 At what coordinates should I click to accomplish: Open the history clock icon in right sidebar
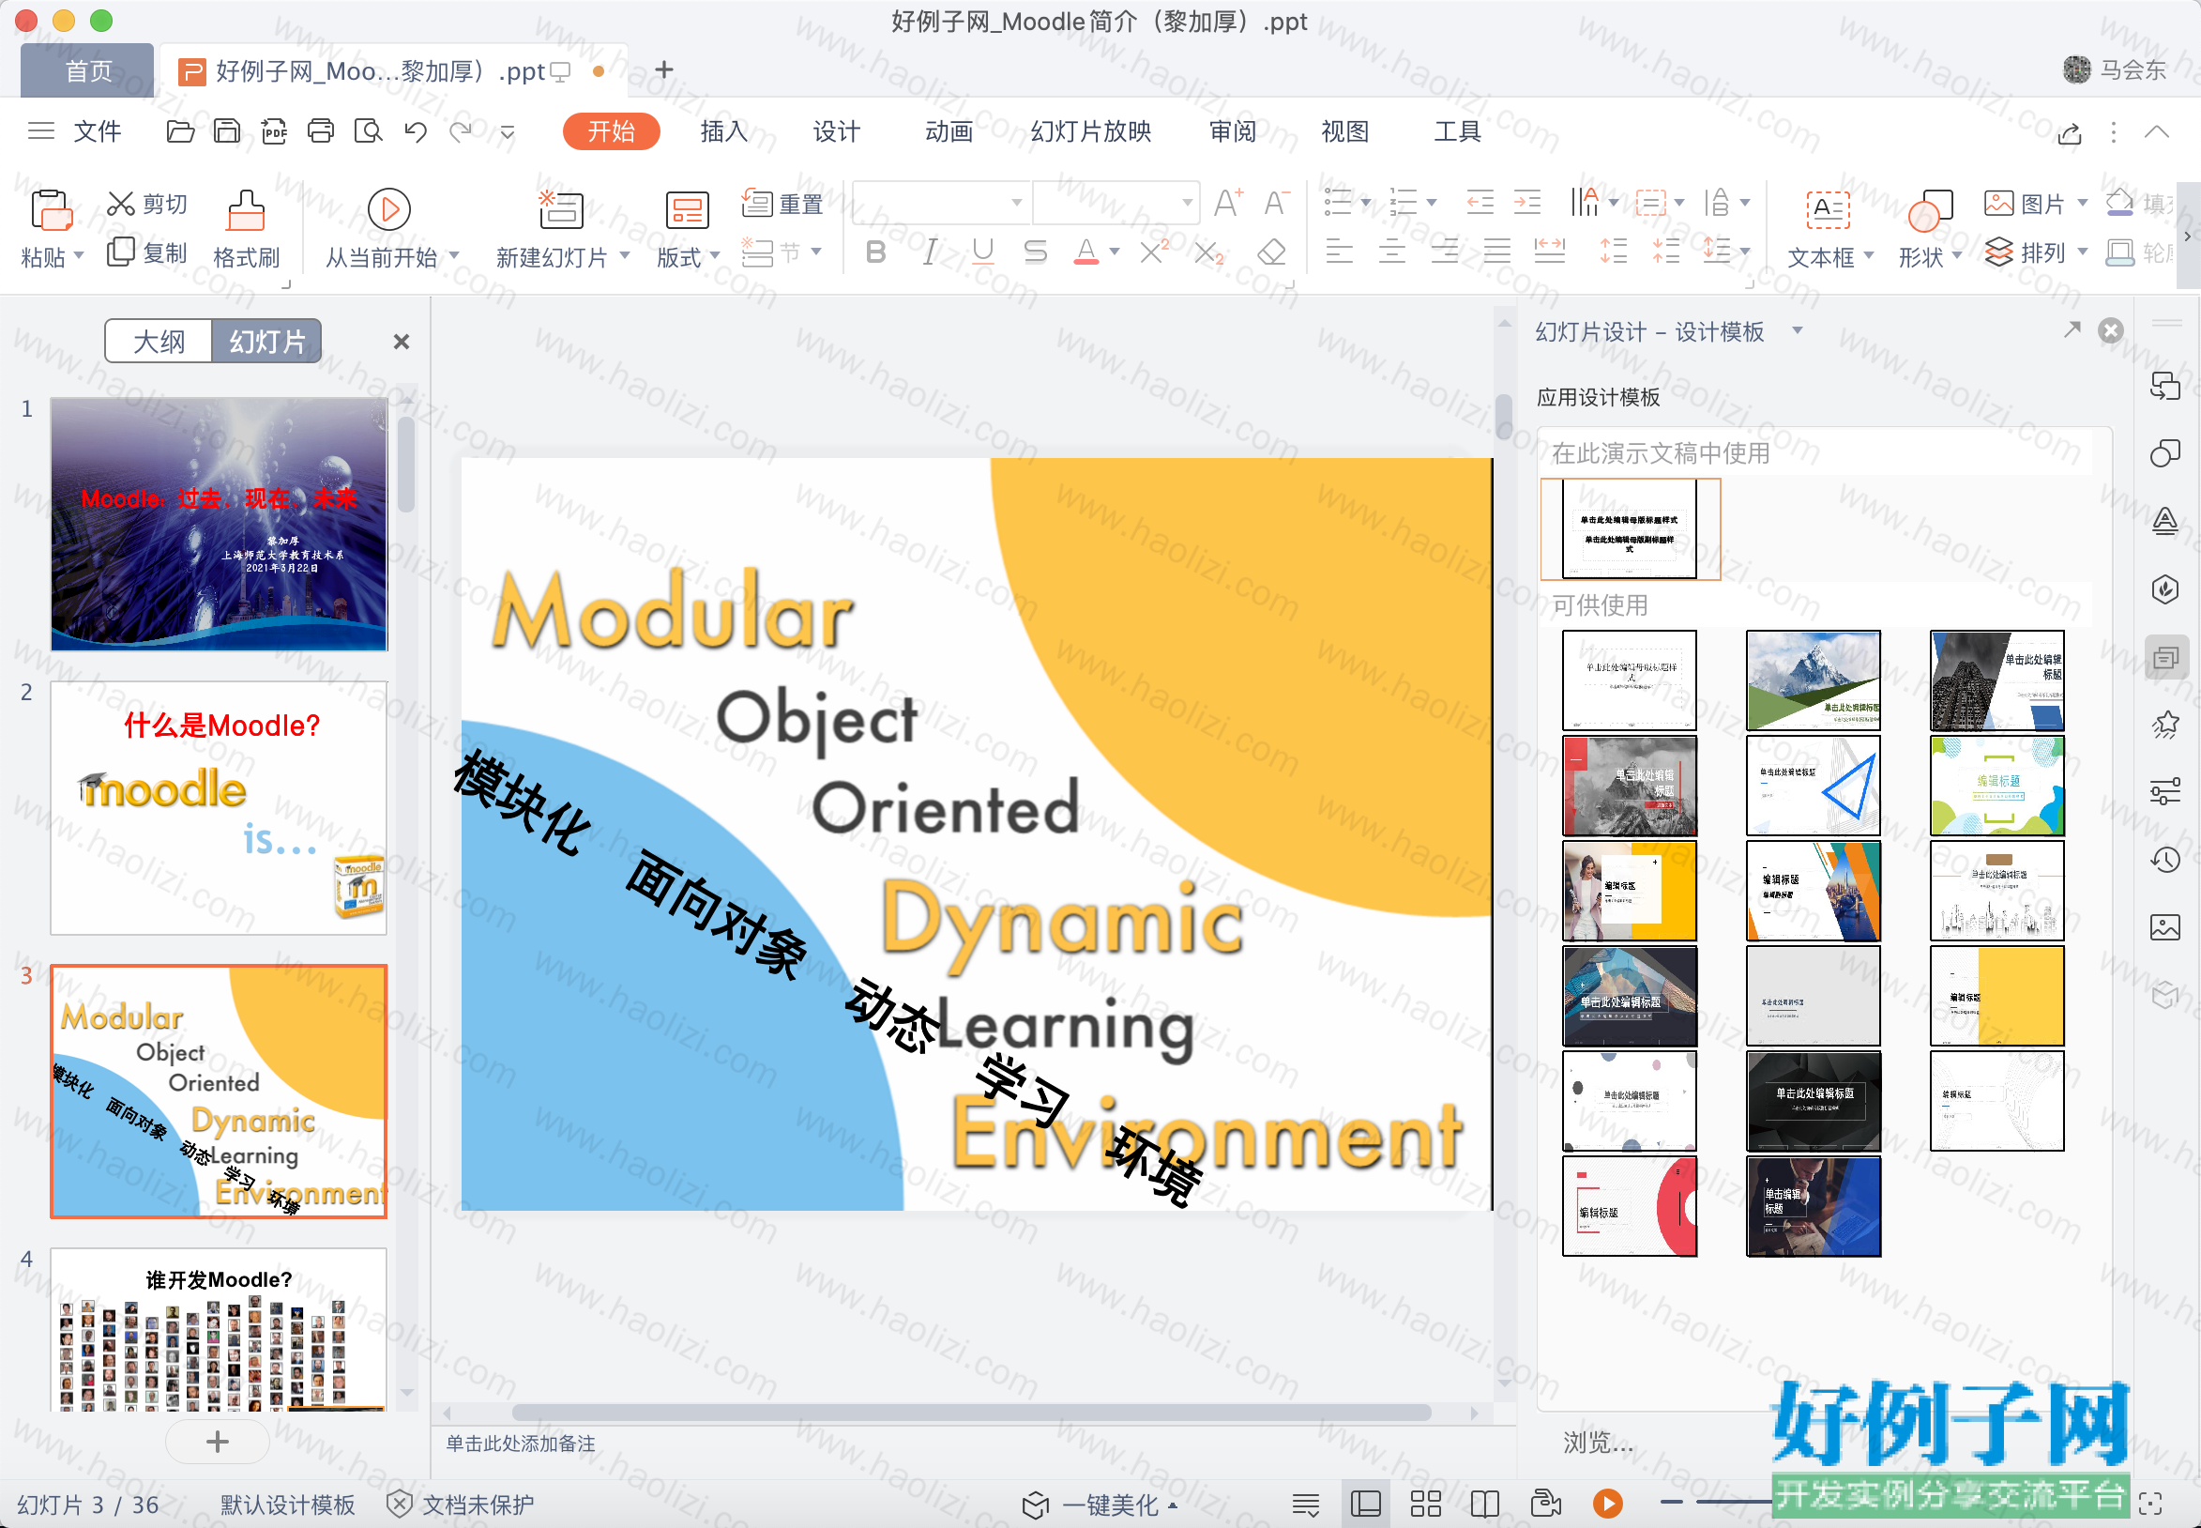tap(2165, 860)
